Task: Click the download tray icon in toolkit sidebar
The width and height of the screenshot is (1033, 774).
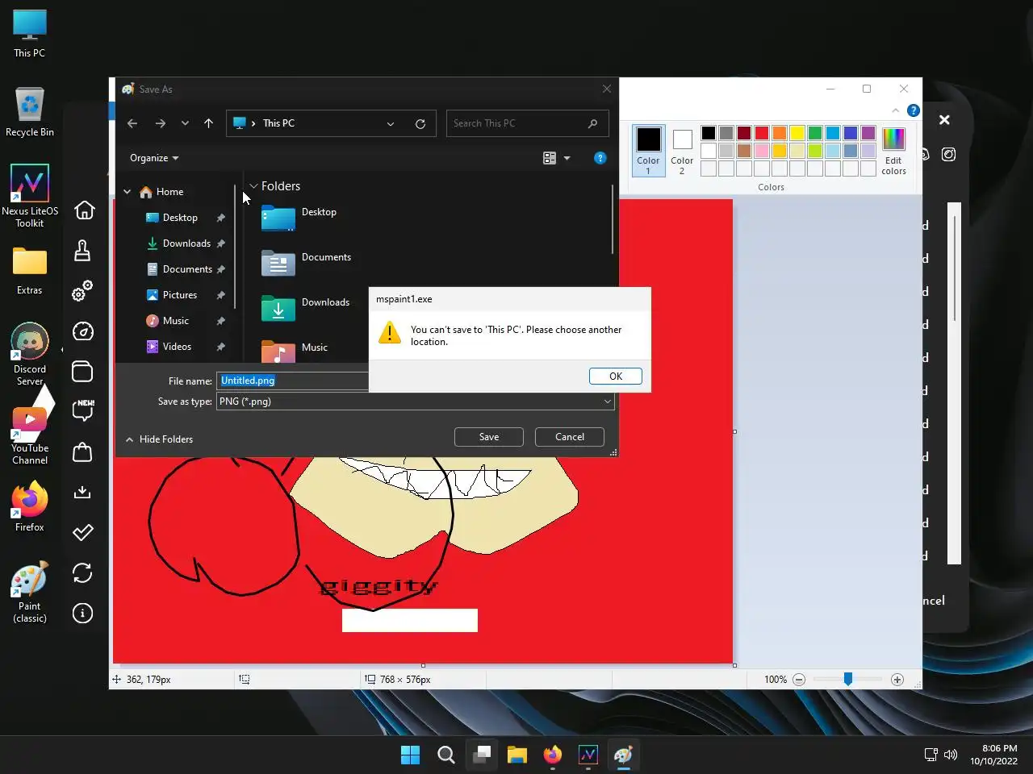Action: pos(82,493)
